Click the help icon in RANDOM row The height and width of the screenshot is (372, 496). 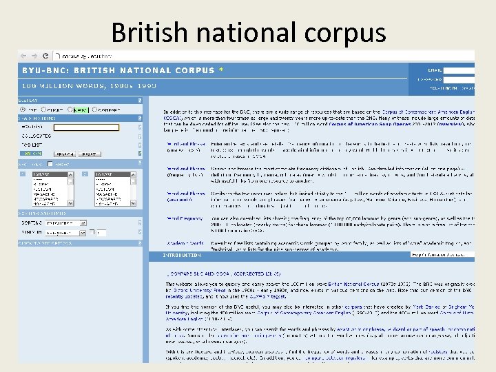point(140,154)
